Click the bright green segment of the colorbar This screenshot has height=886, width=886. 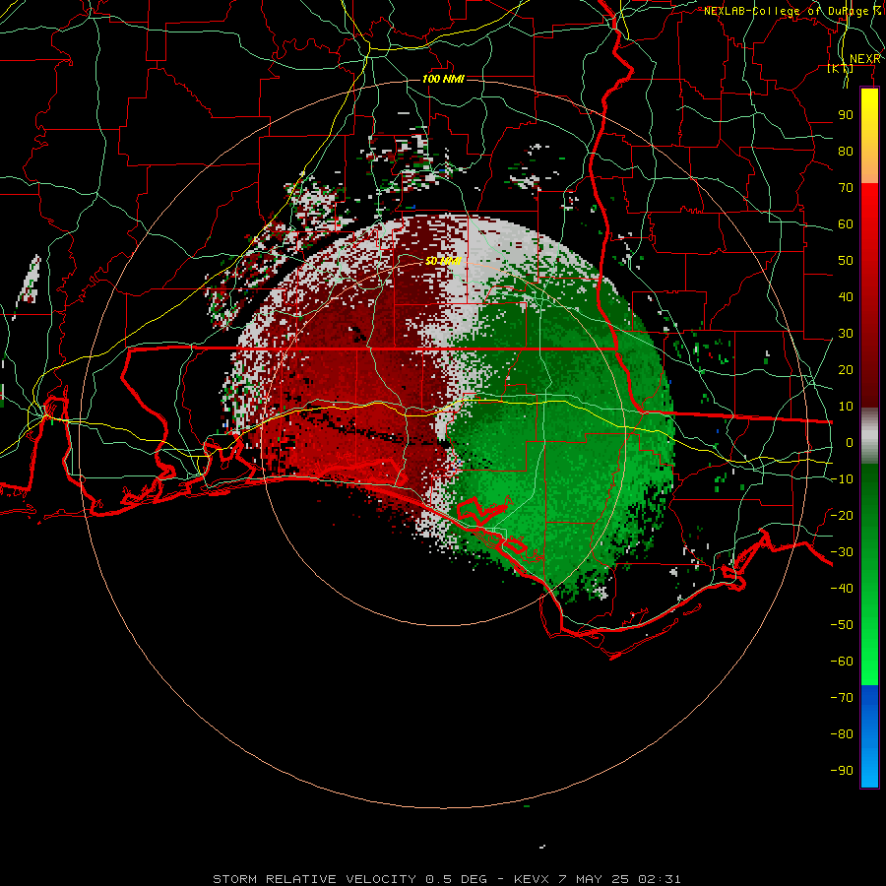point(869,574)
